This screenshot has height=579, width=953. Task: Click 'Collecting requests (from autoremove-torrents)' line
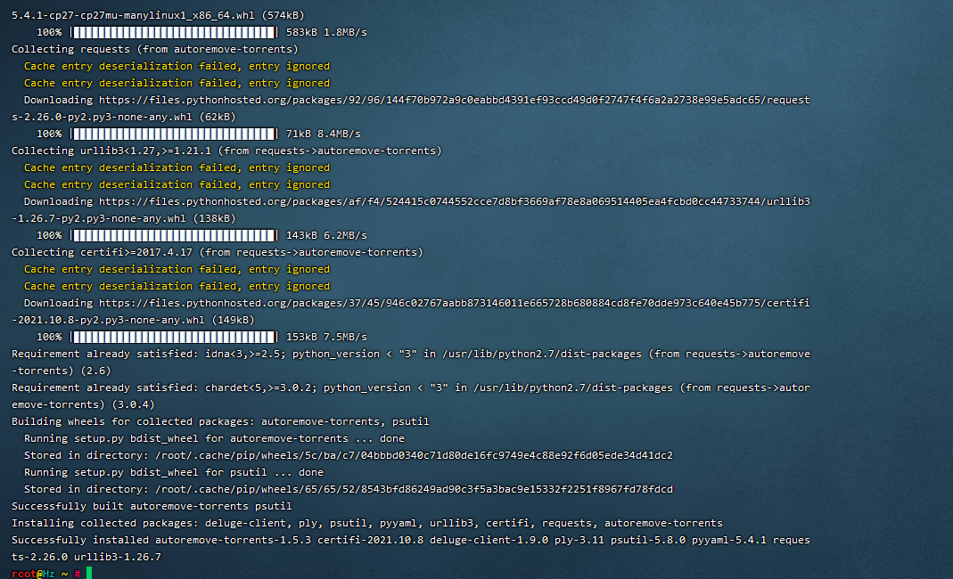[155, 49]
